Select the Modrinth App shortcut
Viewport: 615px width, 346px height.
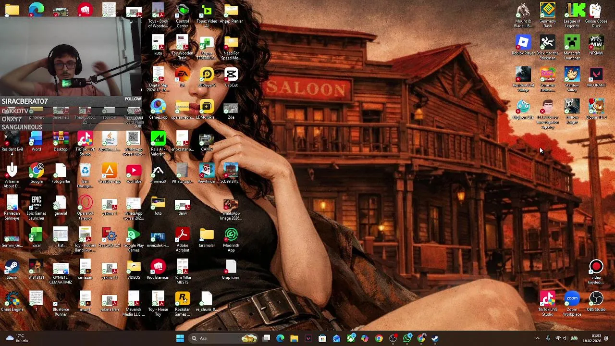pyautogui.click(x=231, y=240)
